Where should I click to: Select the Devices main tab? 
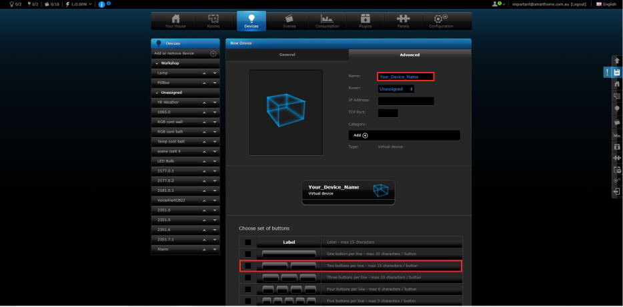(x=251, y=21)
